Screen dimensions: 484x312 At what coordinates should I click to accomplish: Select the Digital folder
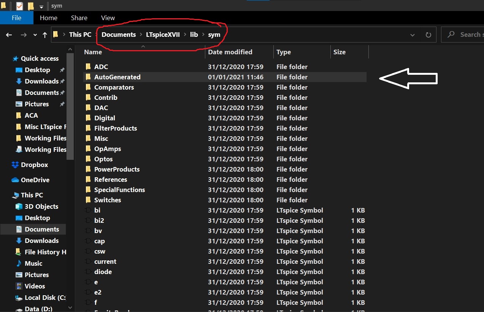click(224, 118)
